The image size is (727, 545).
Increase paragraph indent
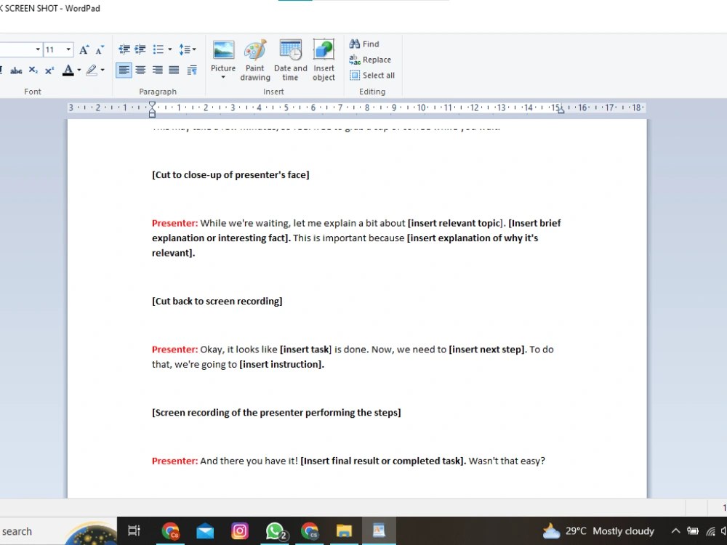(140, 49)
